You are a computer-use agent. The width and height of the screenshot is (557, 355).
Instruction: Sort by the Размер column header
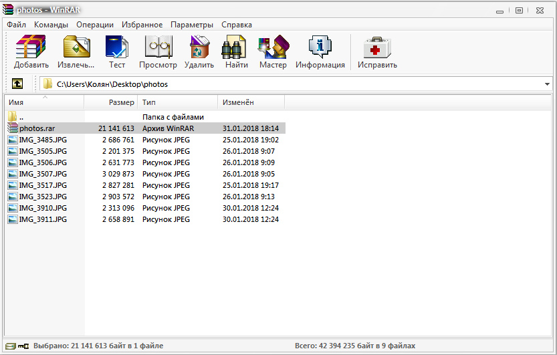click(111, 102)
